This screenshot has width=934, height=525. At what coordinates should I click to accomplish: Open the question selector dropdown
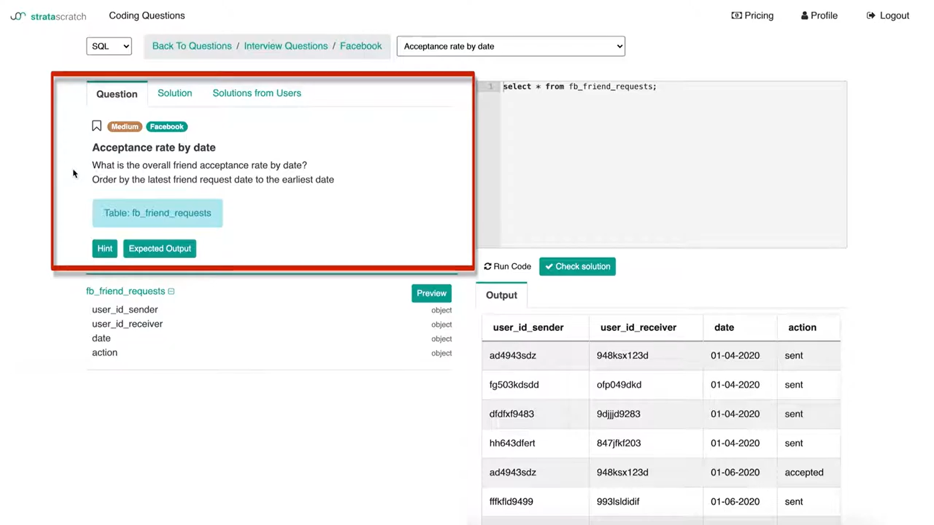pyautogui.click(x=511, y=46)
